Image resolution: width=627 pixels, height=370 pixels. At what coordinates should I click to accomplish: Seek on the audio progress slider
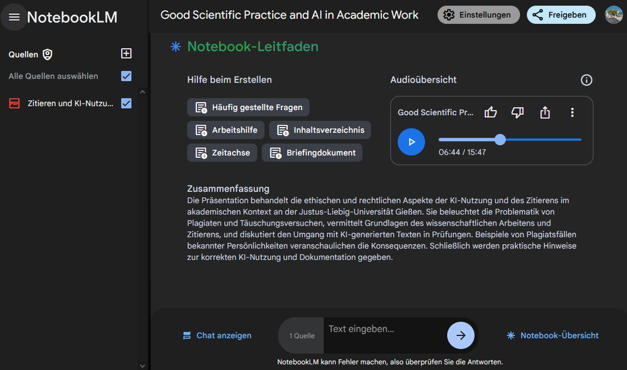pyautogui.click(x=510, y=140)
